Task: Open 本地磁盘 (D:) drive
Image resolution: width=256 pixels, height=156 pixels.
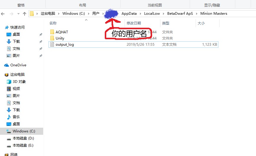Action: tap(23, 138)
